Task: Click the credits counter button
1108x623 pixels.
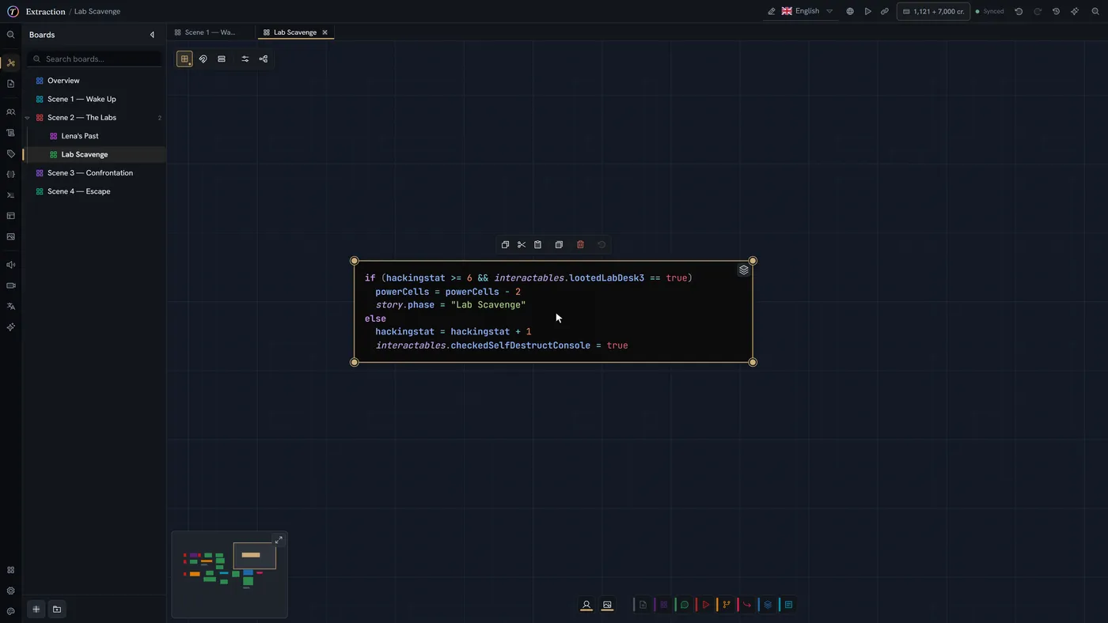Action: (x=933, y=12)
